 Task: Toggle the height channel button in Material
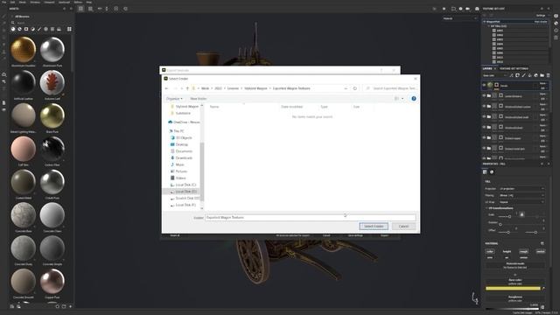(x=507, y=251)
